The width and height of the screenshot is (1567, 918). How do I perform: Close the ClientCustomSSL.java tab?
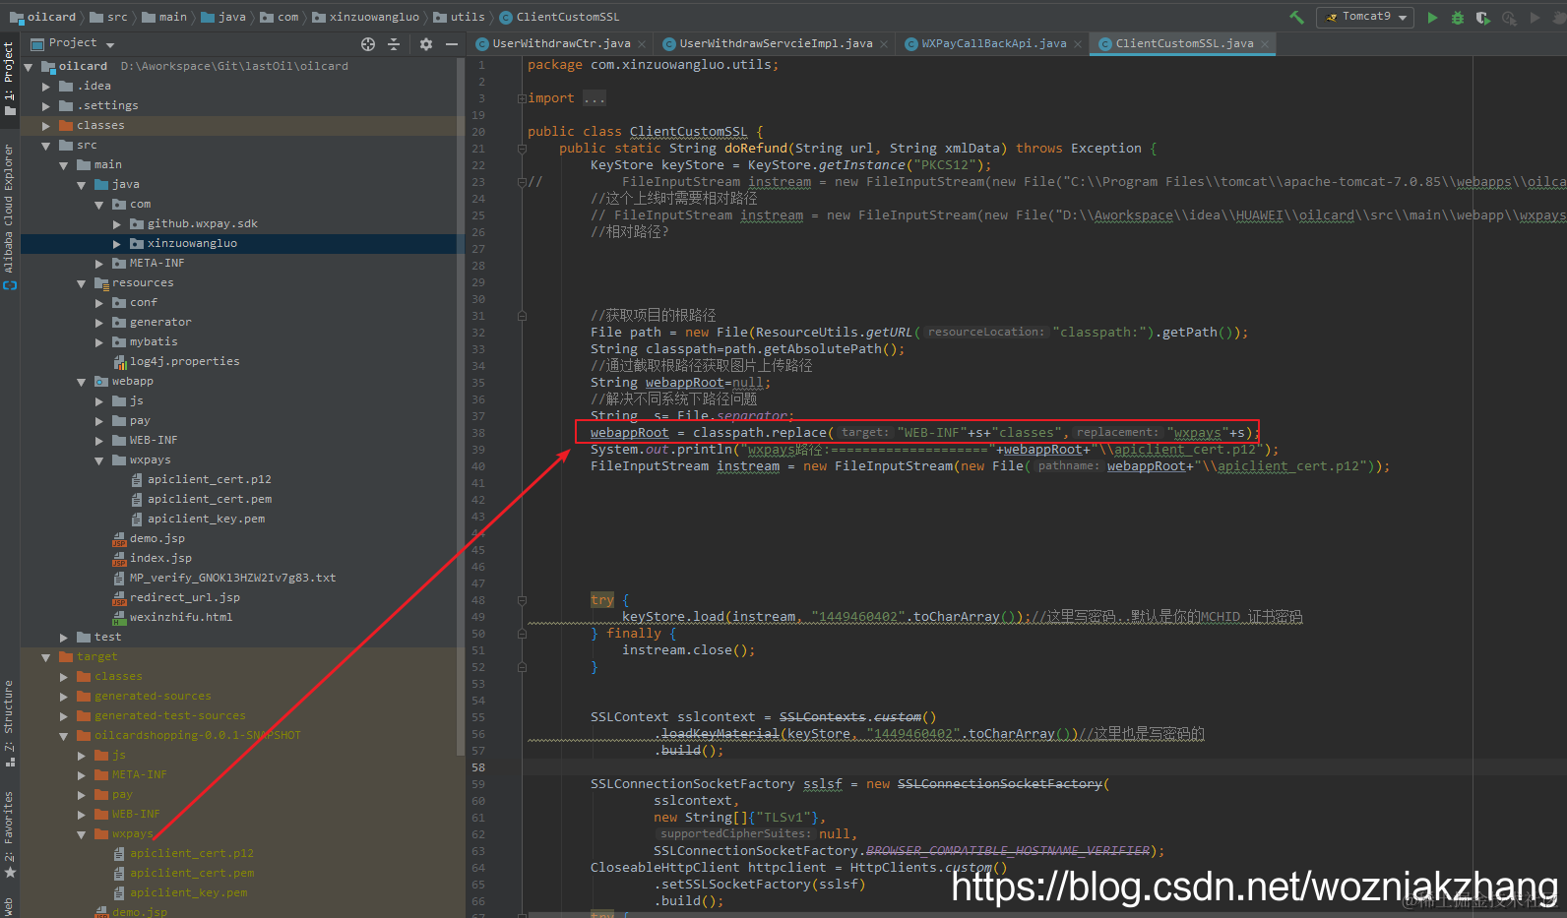[1265, 44]
